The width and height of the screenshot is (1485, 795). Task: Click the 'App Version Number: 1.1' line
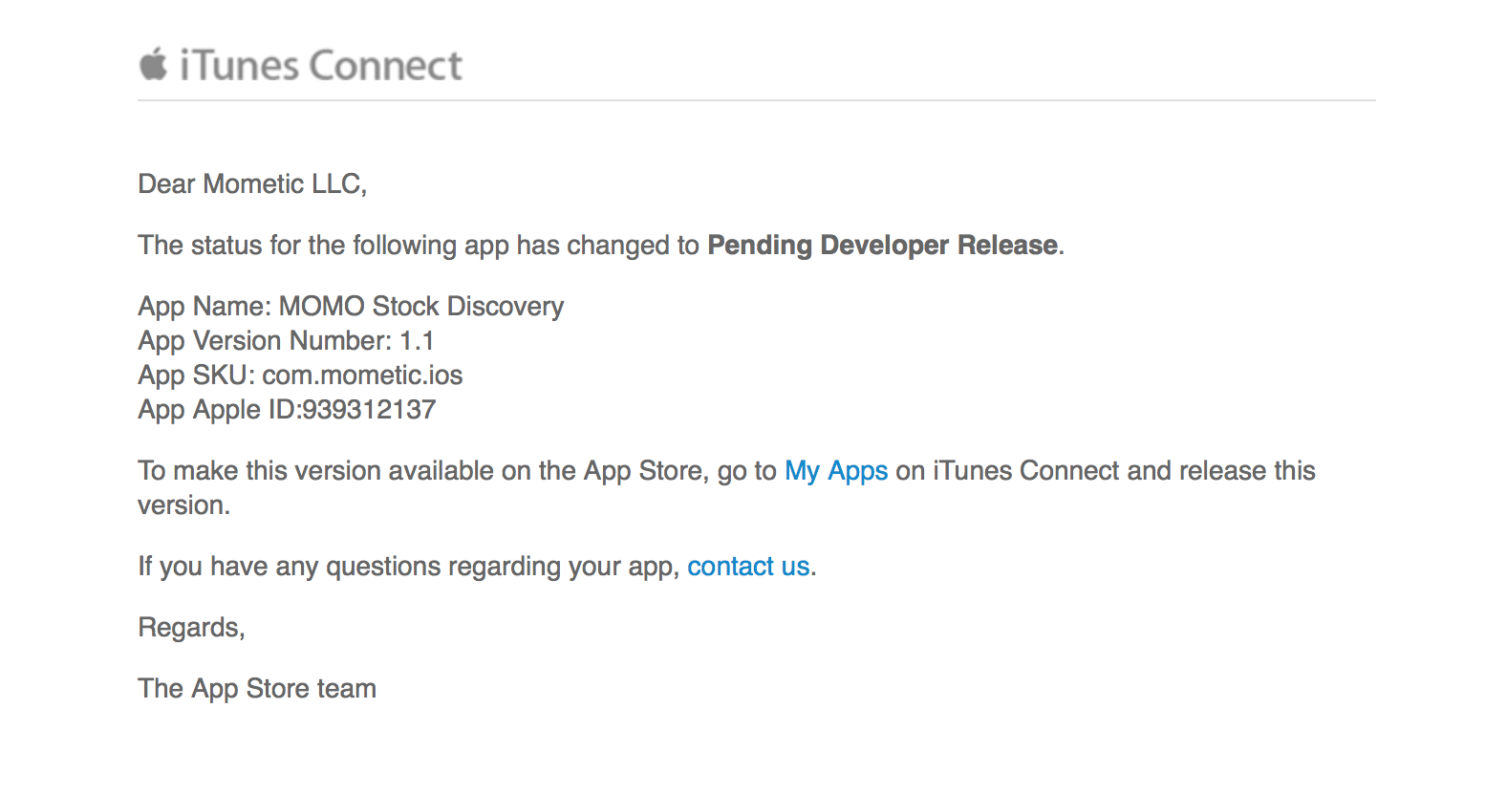[286, 341]
